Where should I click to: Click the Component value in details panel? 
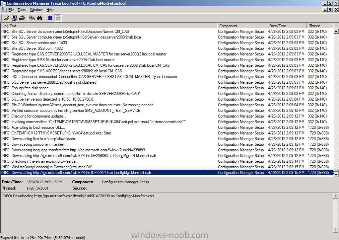(x=125, y=182)
